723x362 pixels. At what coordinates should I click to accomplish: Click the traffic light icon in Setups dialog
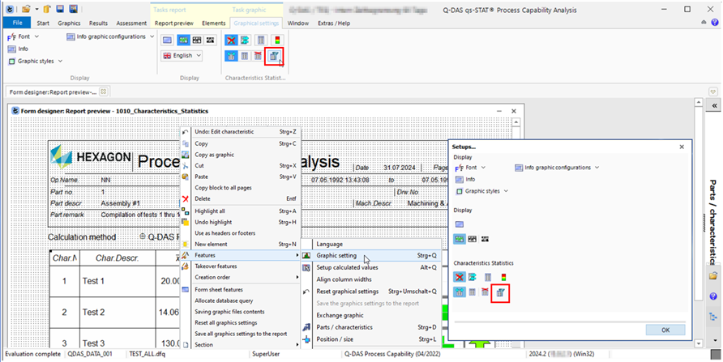click(503, 277)
